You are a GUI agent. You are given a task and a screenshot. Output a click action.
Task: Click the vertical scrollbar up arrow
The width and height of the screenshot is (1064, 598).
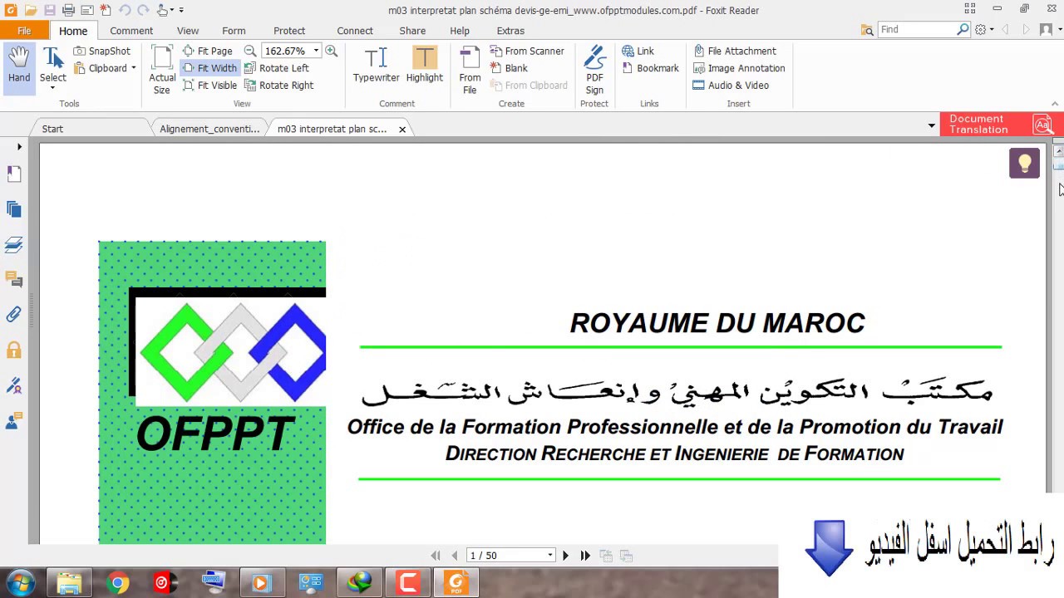1057,150
